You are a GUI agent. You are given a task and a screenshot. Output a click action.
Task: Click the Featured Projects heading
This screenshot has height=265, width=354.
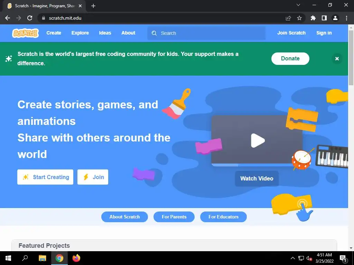[x=44, y=246]
